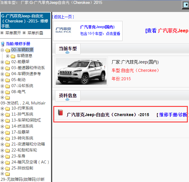Click the 11-排气系统 folder icon
189x182 pixels.
click(7, 115)
